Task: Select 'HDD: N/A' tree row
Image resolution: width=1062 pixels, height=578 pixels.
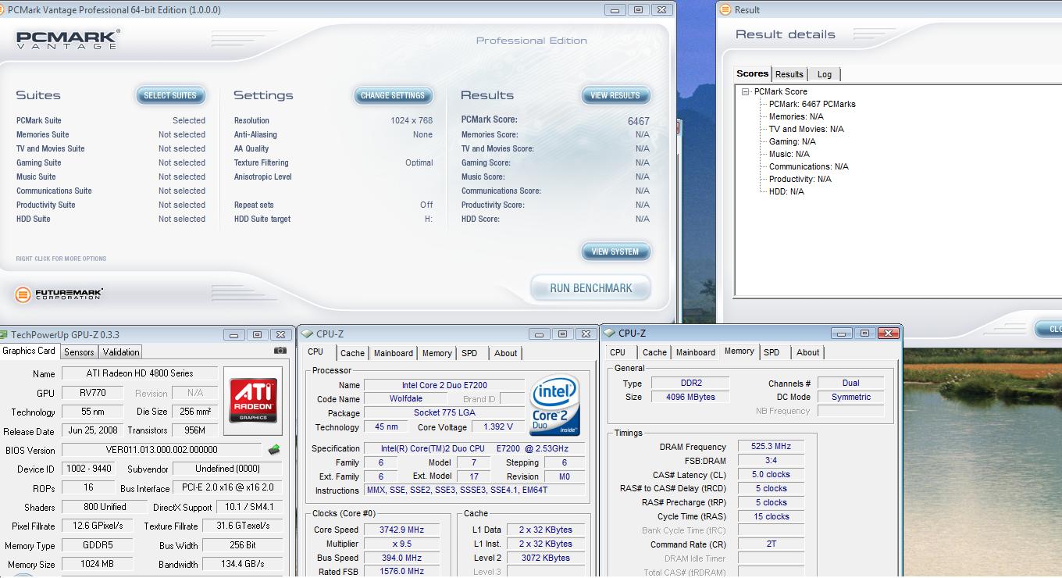Action: click(786, 191)
